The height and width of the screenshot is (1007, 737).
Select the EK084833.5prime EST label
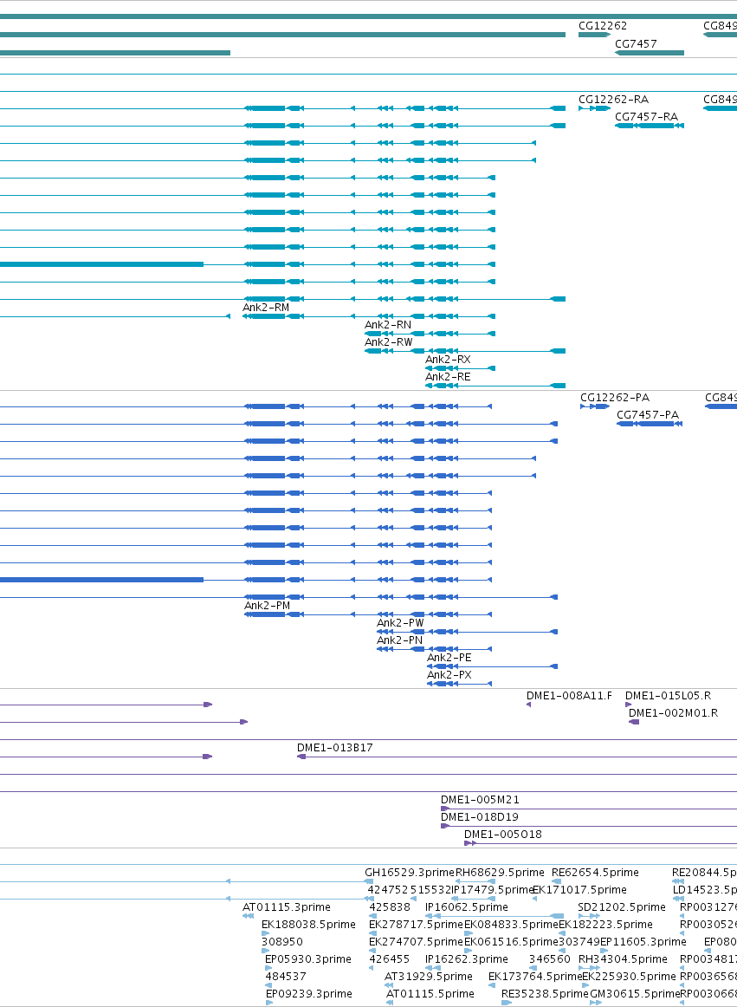pyautogui.click(x=511, y=924)
